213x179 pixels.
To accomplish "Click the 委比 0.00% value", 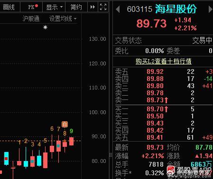I will pyautogui.click(x=155, y=51).
